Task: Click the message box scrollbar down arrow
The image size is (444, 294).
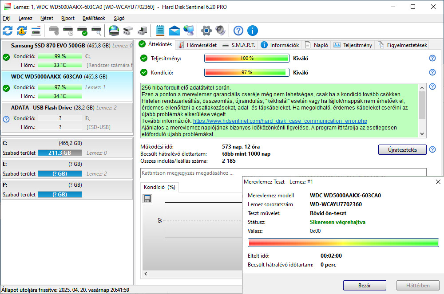Action: [x=422, y=134]
